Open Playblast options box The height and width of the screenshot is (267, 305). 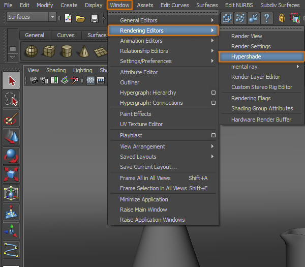pos(213,135)
